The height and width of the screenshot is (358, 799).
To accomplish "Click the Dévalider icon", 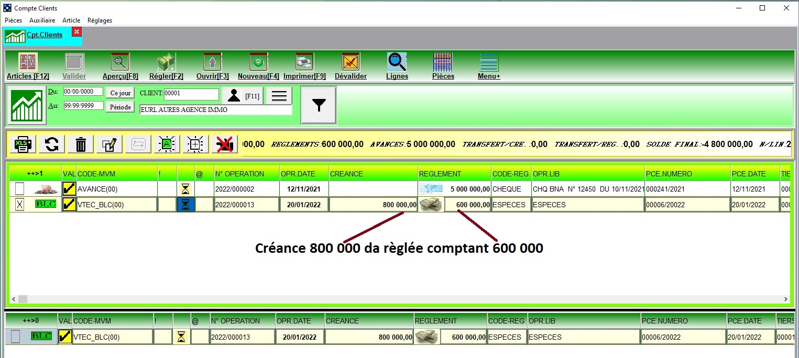I will point(350,63).
